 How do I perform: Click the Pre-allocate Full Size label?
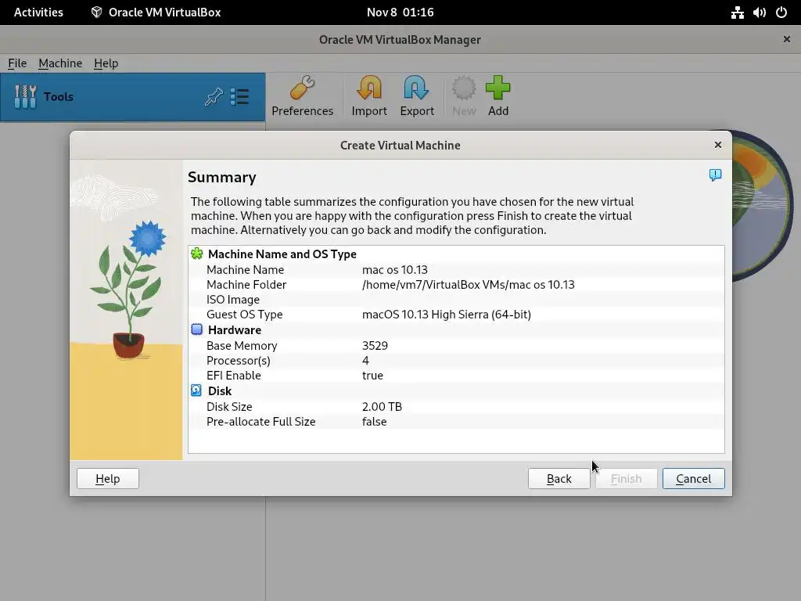point(261,422)
